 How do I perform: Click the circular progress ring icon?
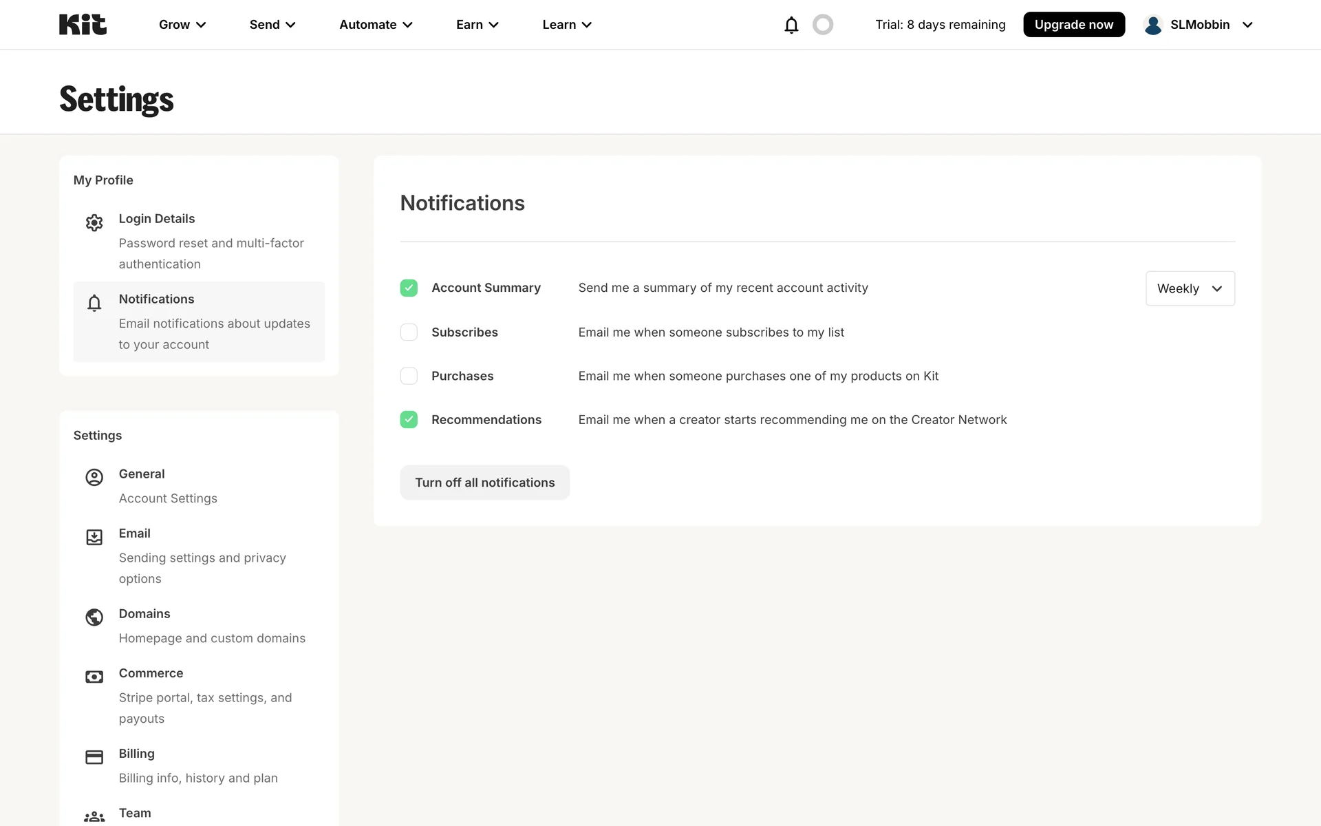[x=823, y=25]
